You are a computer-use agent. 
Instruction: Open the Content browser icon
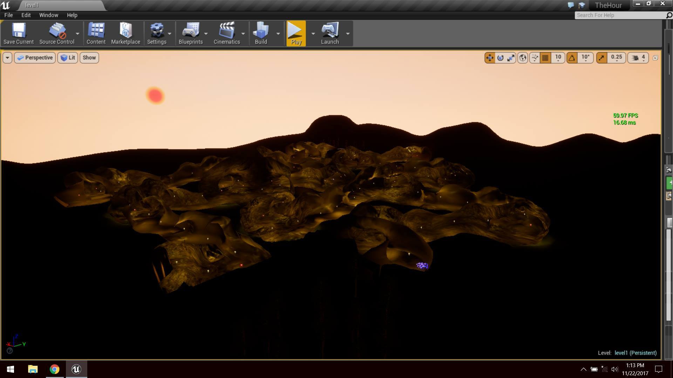click(x=96, y=34)
